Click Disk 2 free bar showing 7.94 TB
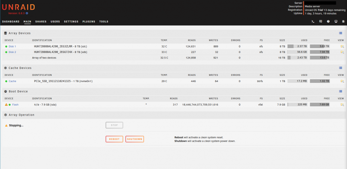The image size is (347, 169). click(320, 52)
